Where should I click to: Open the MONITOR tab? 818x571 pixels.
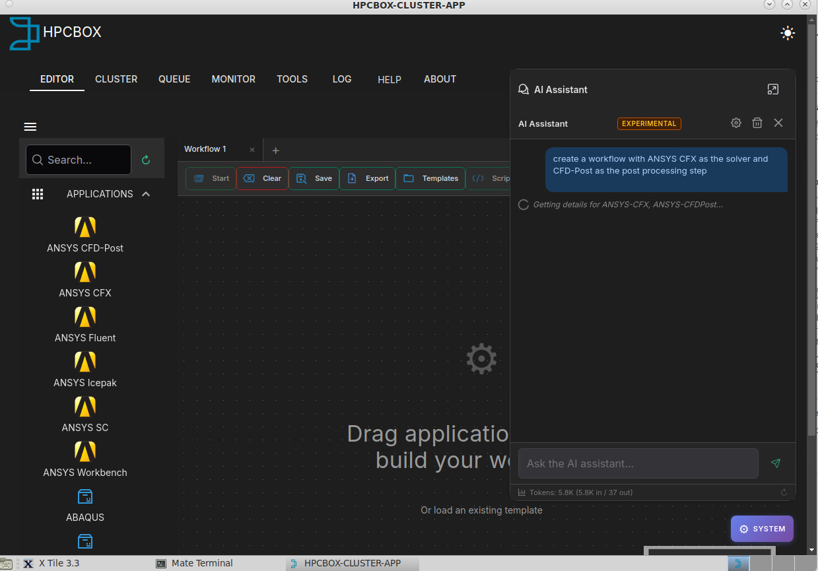click(x=233, y=79)
